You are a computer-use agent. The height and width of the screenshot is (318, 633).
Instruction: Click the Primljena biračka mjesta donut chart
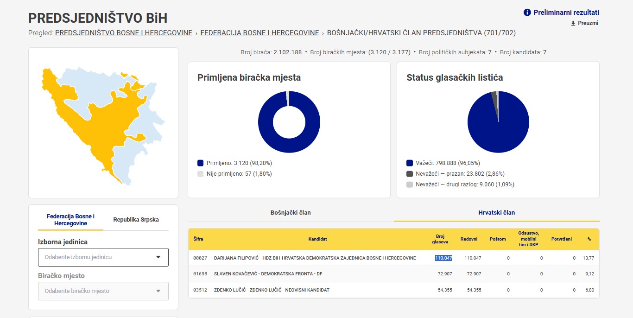tap(289, 122)
